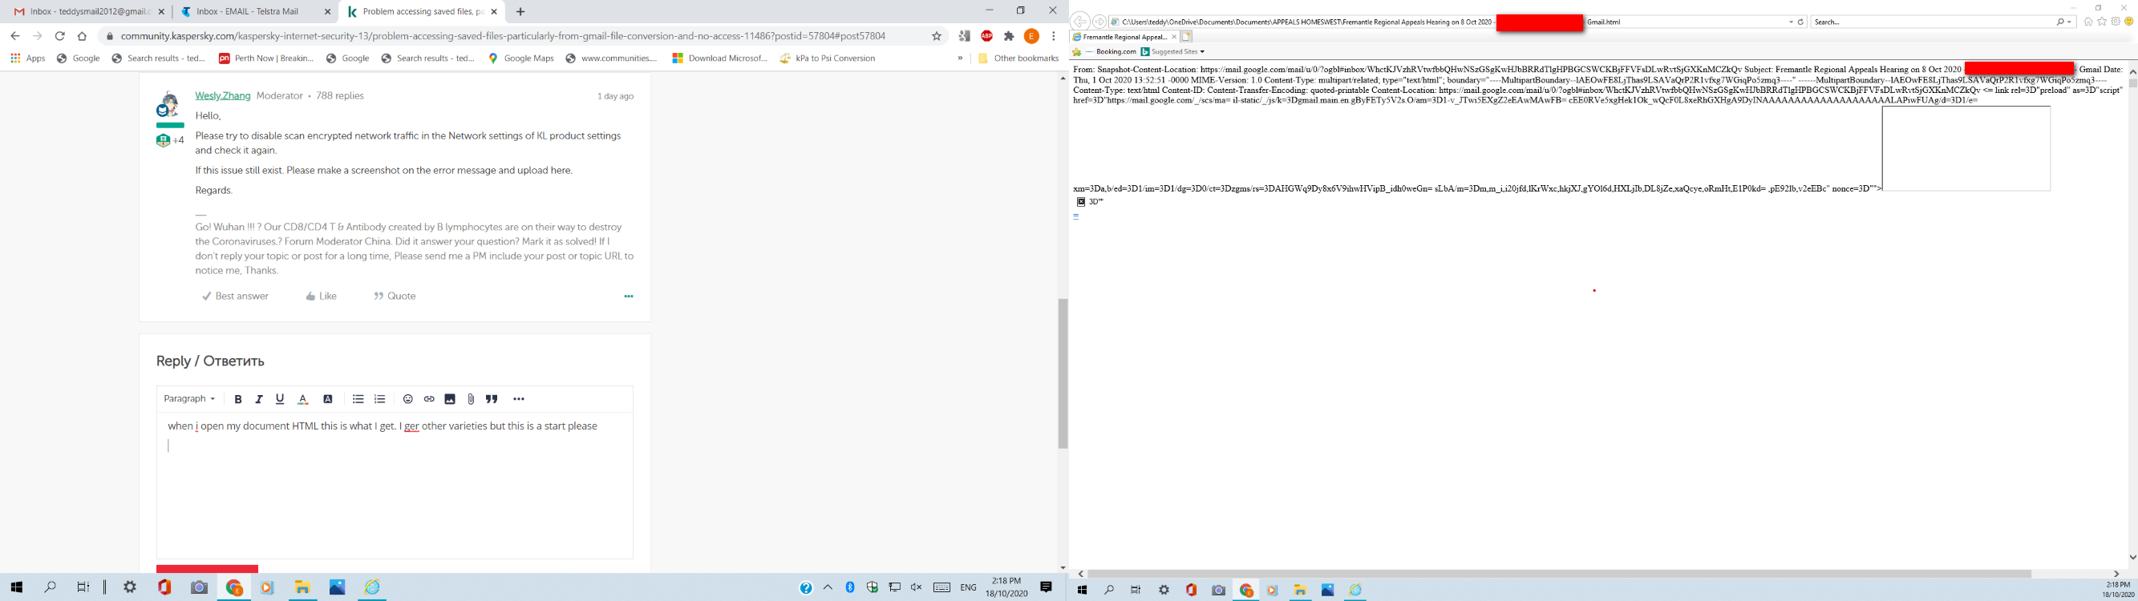
Task: Open the Other bookmarks folder
Action: (x=1018, y=58)
